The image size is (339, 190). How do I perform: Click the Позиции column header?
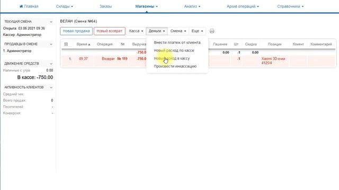point(274,44)
